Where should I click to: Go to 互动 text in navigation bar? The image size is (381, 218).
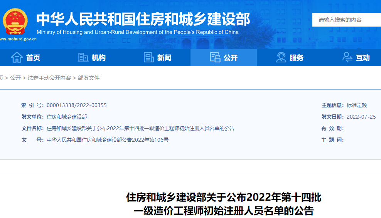[362, 58]
